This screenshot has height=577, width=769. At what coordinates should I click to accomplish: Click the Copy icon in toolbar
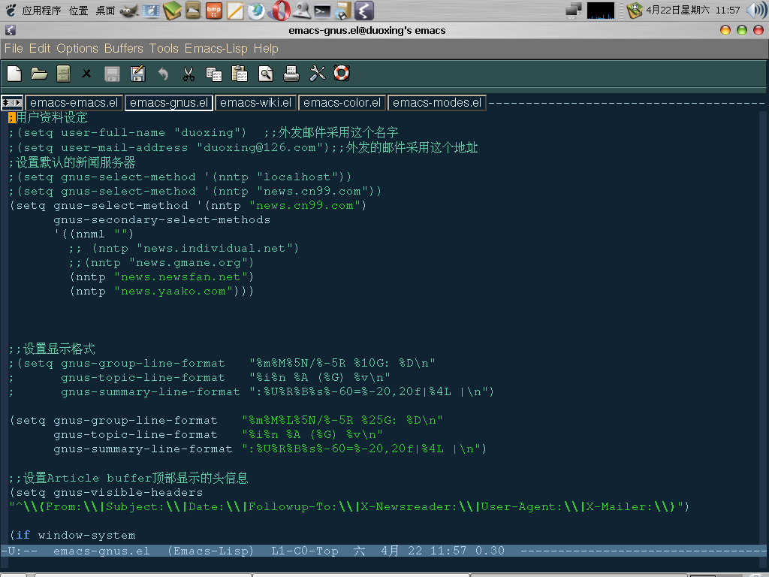[x=214, y=74]
